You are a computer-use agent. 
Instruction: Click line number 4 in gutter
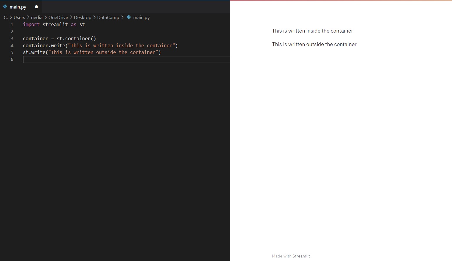coord(12,46)
